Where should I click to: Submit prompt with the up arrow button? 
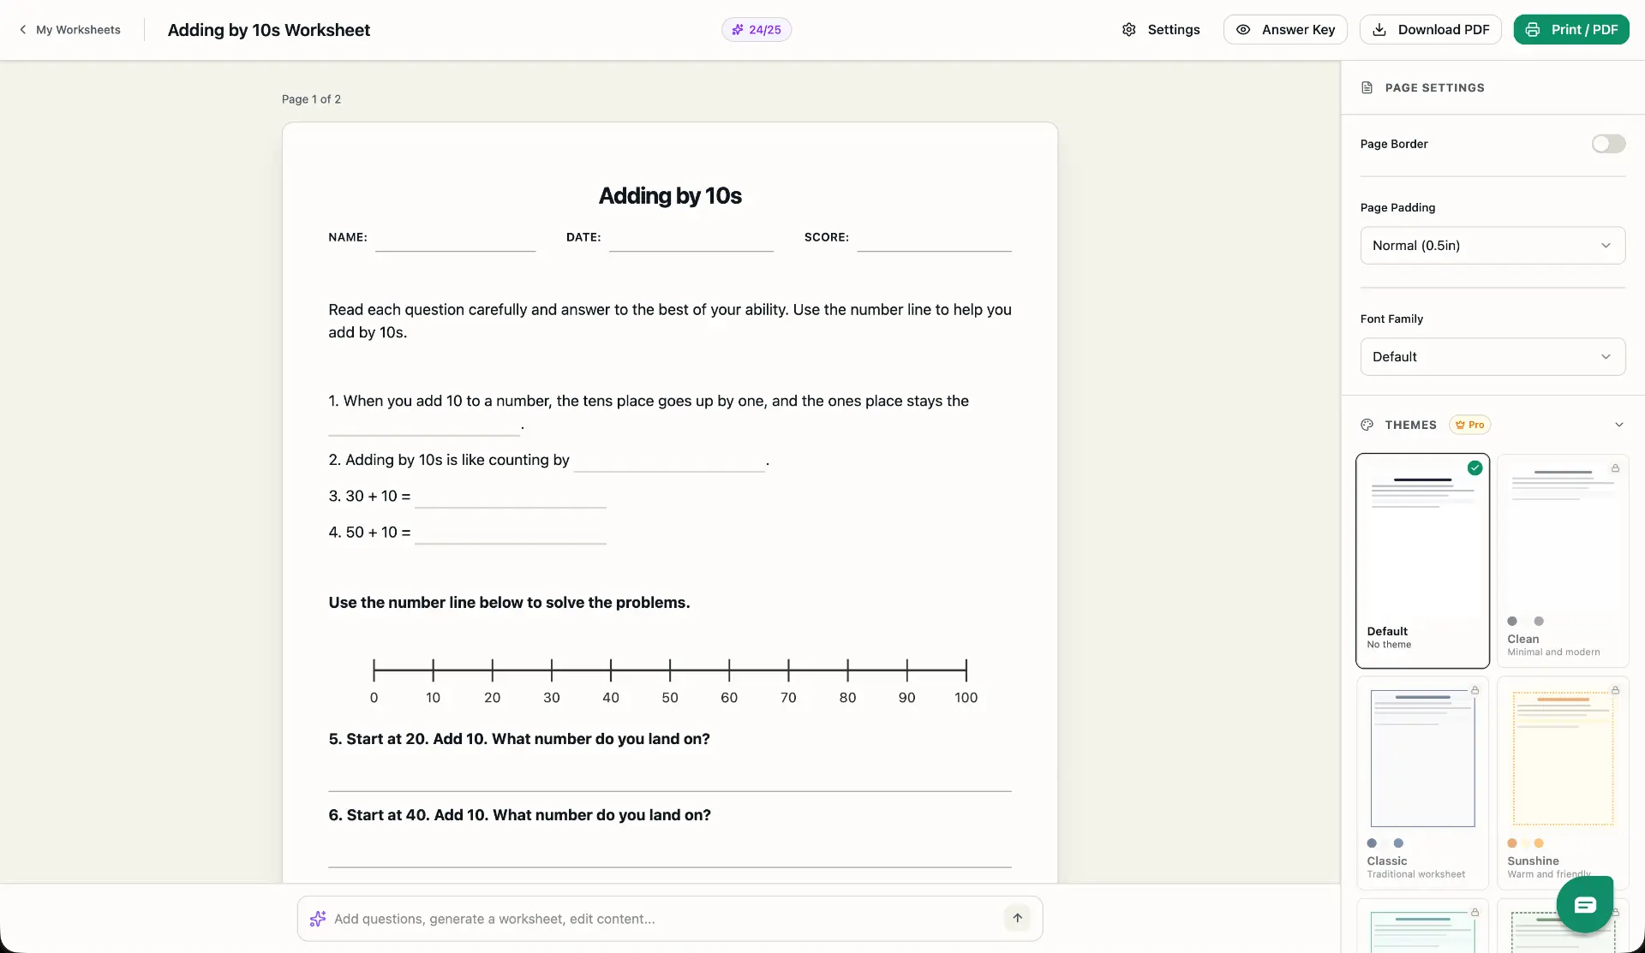pos(1018,918)
